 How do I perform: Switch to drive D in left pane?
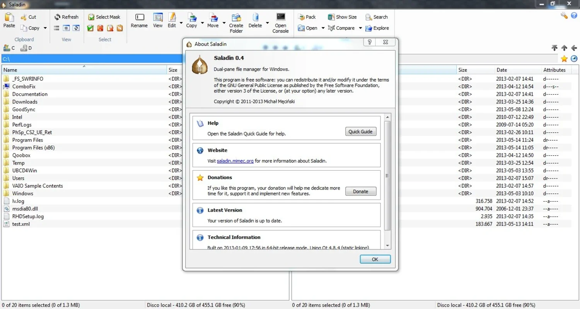[x=26, y=48]
